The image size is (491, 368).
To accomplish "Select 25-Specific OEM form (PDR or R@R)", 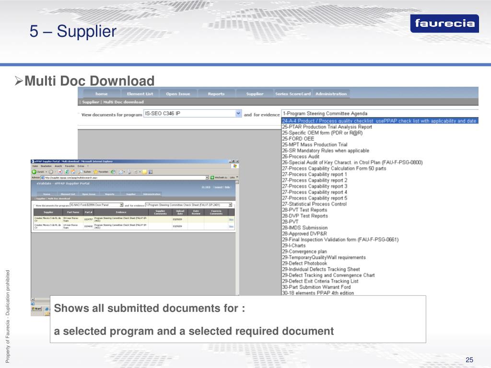I will [x=322, y=133].
